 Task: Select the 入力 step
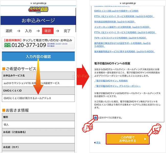pyautogui.click(x=28, y=31)
